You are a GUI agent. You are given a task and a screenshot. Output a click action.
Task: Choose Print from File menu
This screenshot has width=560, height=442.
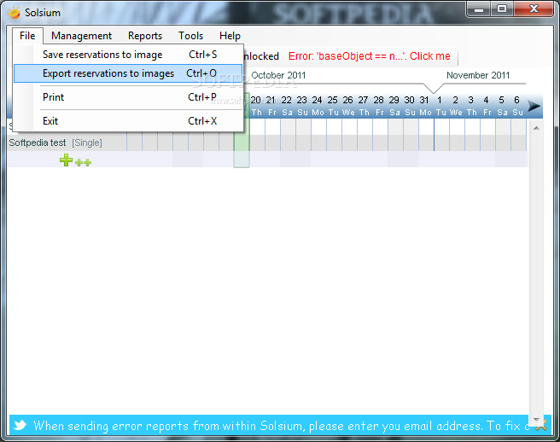pyautogui.click(x=128, y=97)
